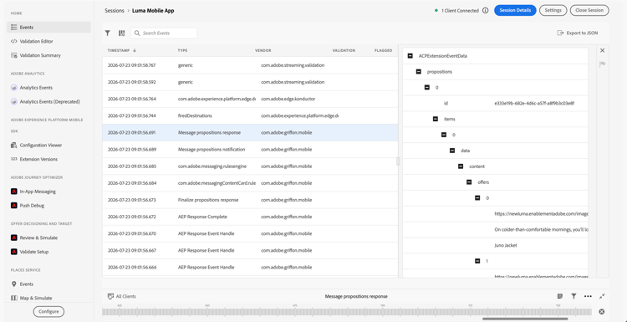Click the Vendor column header
The width and height of the screenshot is (627, 322).
(x=263, y=51)
